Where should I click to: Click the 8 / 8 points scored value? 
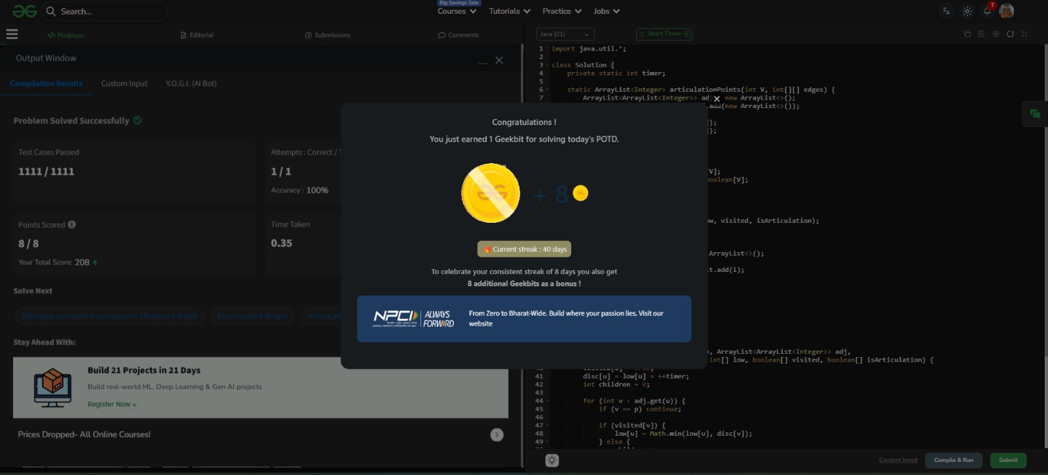[28, 244]
